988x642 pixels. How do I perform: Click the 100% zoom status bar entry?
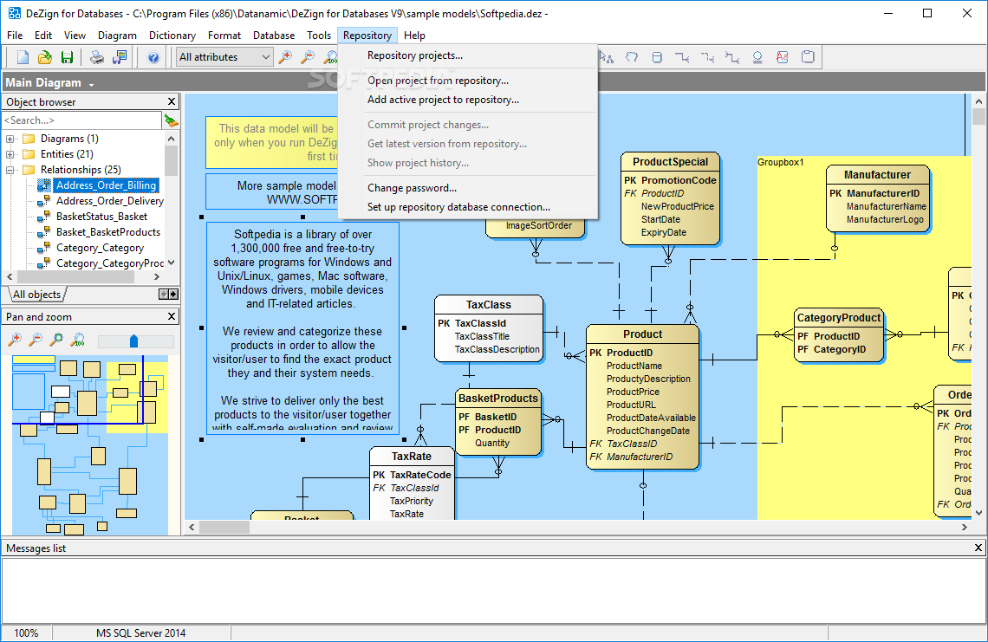pyautogui.click(x=27, y=633)
